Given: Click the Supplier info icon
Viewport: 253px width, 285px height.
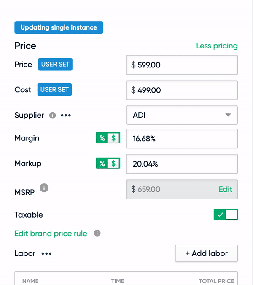Looking at the screenshot, I should click(53, 115).
